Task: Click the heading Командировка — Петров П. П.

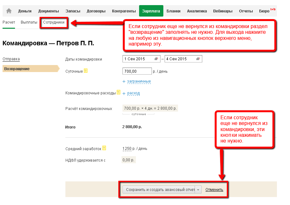Action: pyautogui.click(x=48, y=43)
